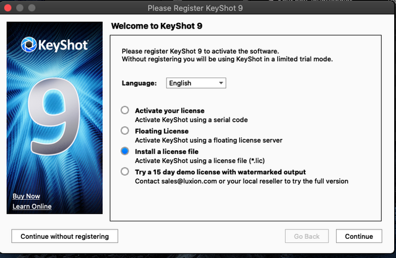Click the 'Please Register KeyShot 9' window title
This screenshot has height=258, width=396.
pos(196,8)
